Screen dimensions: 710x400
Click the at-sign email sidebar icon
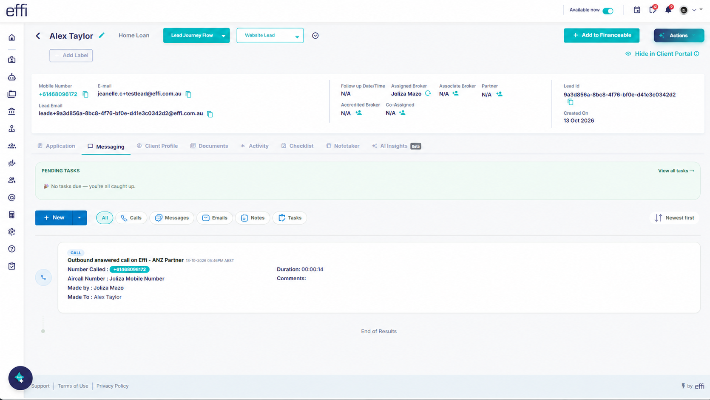[12, 197]
